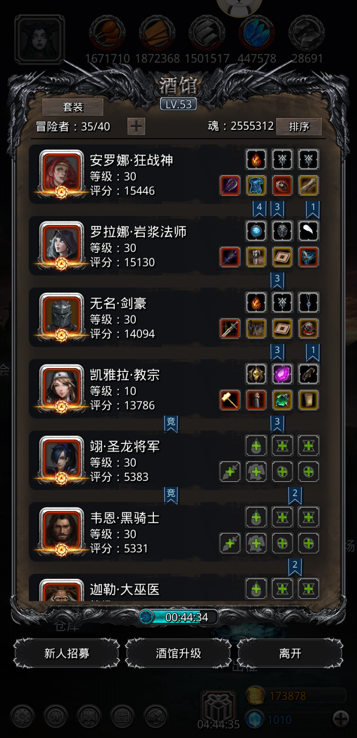Viewport: 357px width, 738px height.
Task: Select the flame skill icon of 安罗娜·狂战神
Action: pos(256,160)
